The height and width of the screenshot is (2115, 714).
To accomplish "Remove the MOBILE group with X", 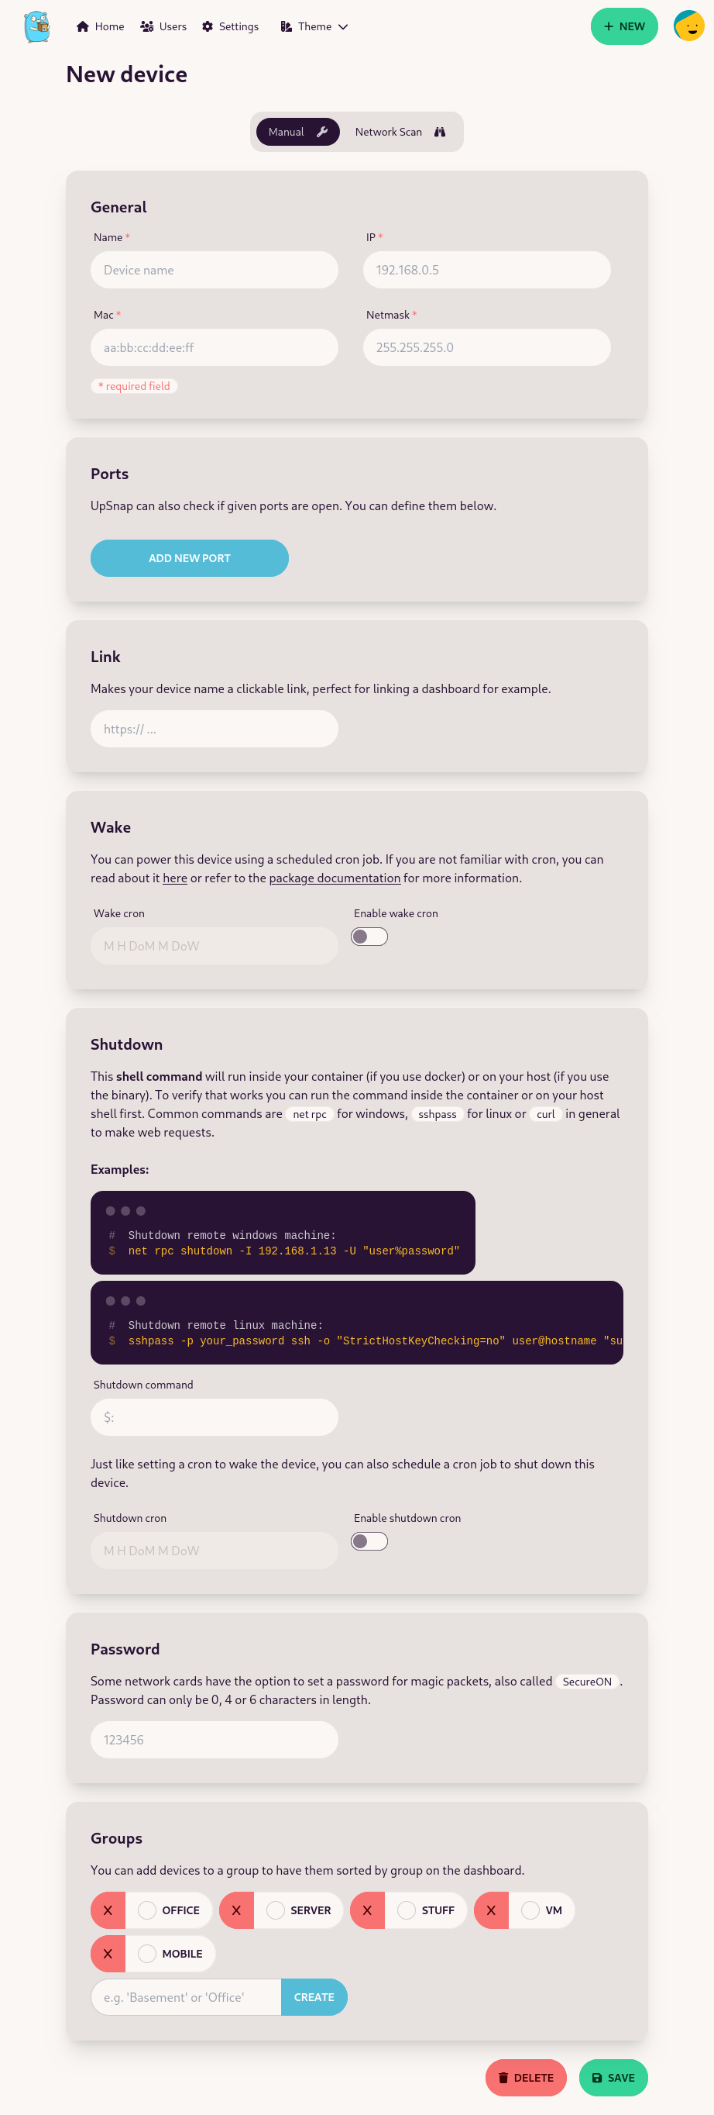I will click(108, 1953).
